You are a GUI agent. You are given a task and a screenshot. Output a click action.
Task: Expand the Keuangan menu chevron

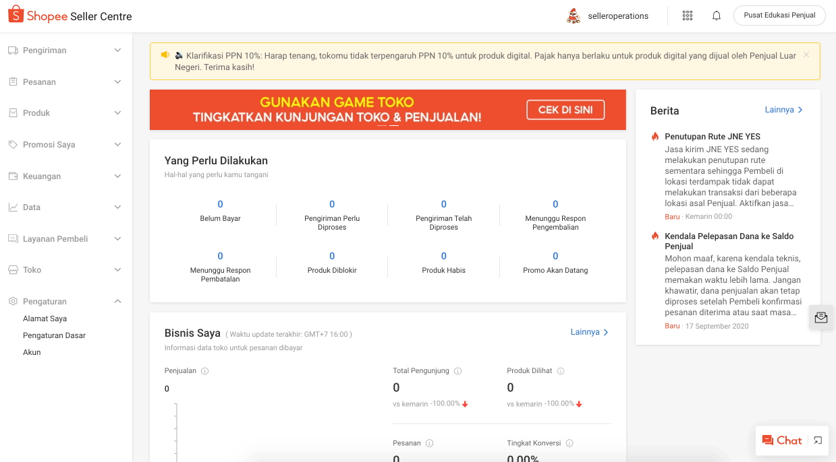point(117,176)
